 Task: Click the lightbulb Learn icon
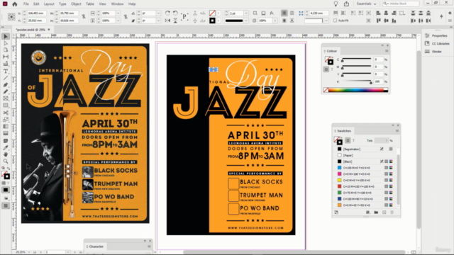[336, 4]
